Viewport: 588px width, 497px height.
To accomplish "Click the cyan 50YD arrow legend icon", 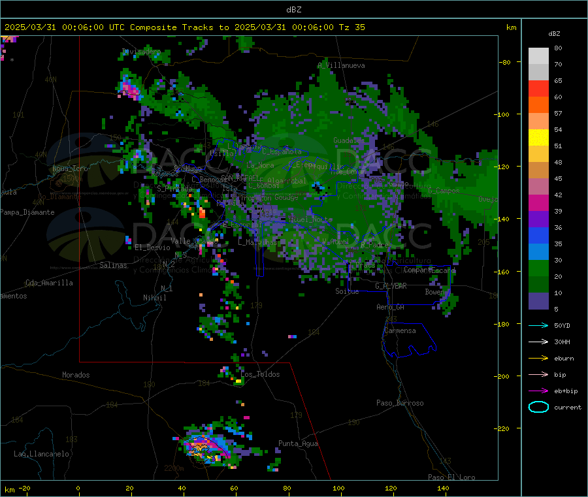I will 538,325.
